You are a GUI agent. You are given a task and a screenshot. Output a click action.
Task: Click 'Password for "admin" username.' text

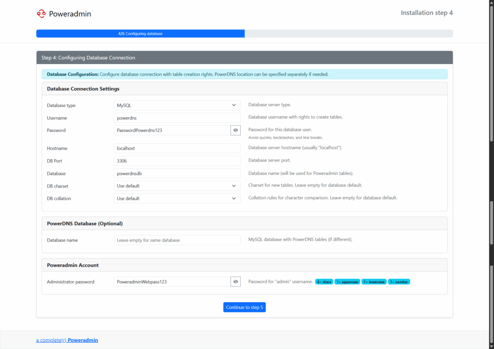pos(280,282)
